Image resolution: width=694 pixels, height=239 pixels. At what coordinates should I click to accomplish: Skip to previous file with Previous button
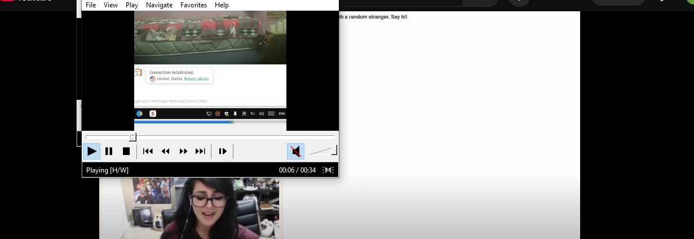pyautogui.click(x=148, y=151)
